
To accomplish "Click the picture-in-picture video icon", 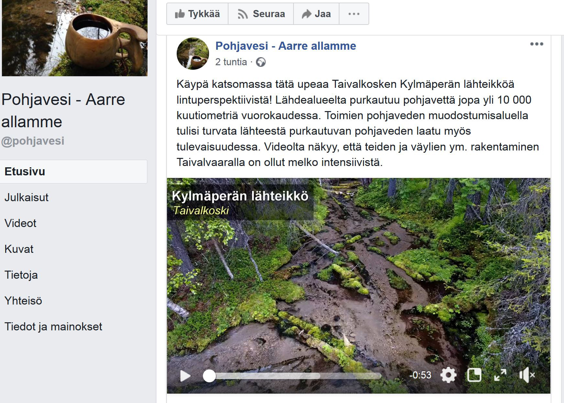I will (x=474, y=375).
